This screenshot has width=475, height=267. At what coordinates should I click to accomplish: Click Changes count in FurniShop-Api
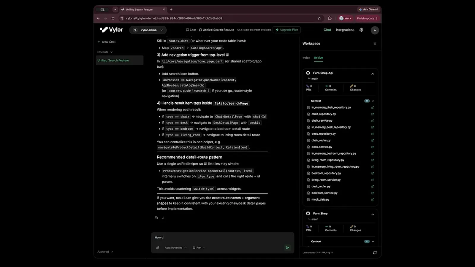355,88
